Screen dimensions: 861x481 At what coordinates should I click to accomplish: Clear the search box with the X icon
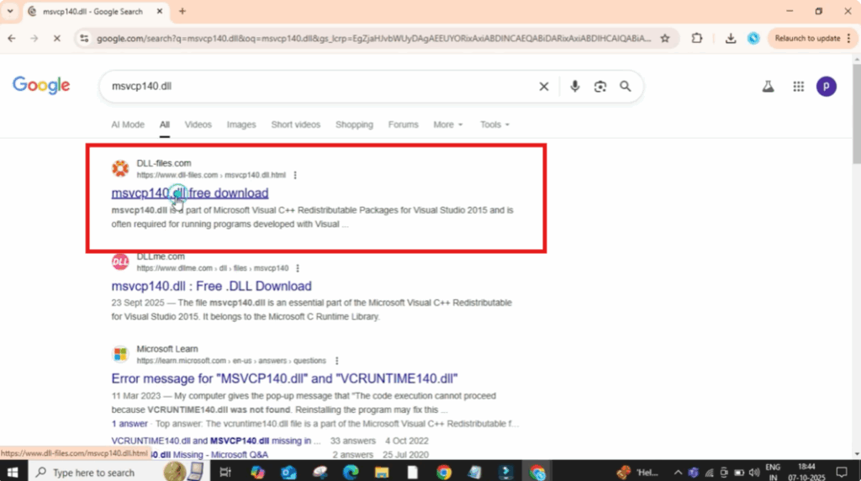pos(544,87)
